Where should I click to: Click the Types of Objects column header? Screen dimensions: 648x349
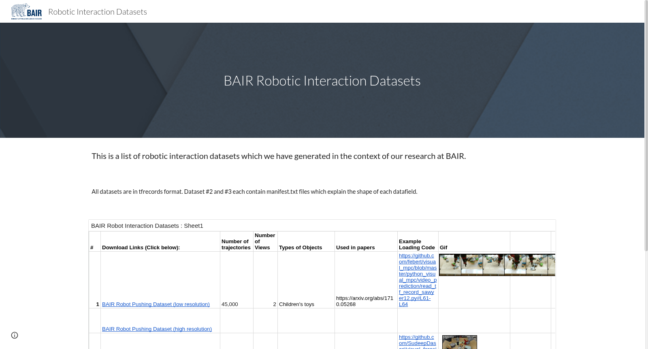pos(306,242)
